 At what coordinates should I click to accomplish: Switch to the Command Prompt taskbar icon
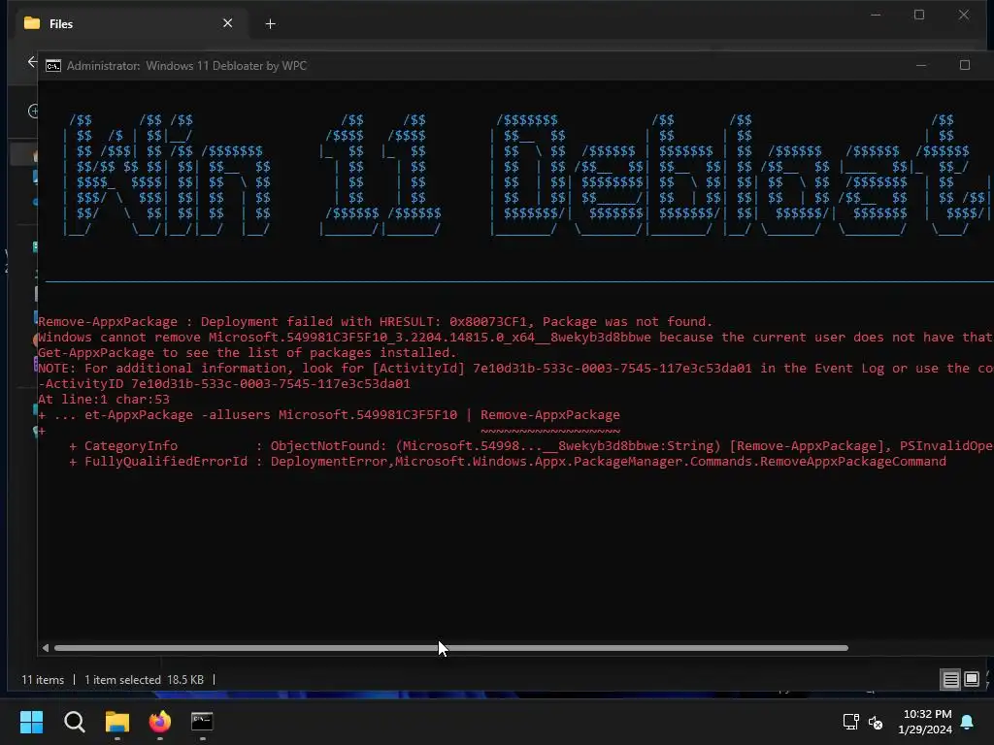202,722
